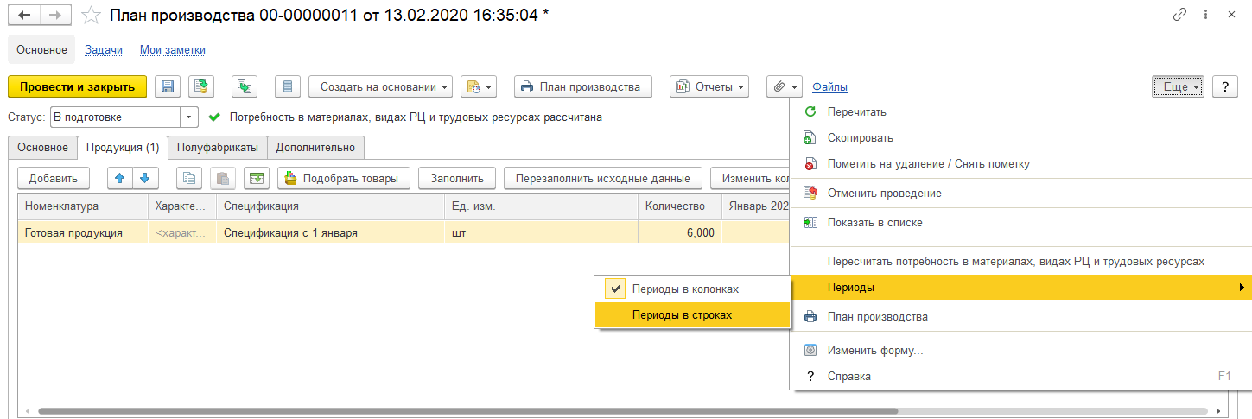Click the question mark help button
Screen dimensions: 1252x419
(1225, 86)
